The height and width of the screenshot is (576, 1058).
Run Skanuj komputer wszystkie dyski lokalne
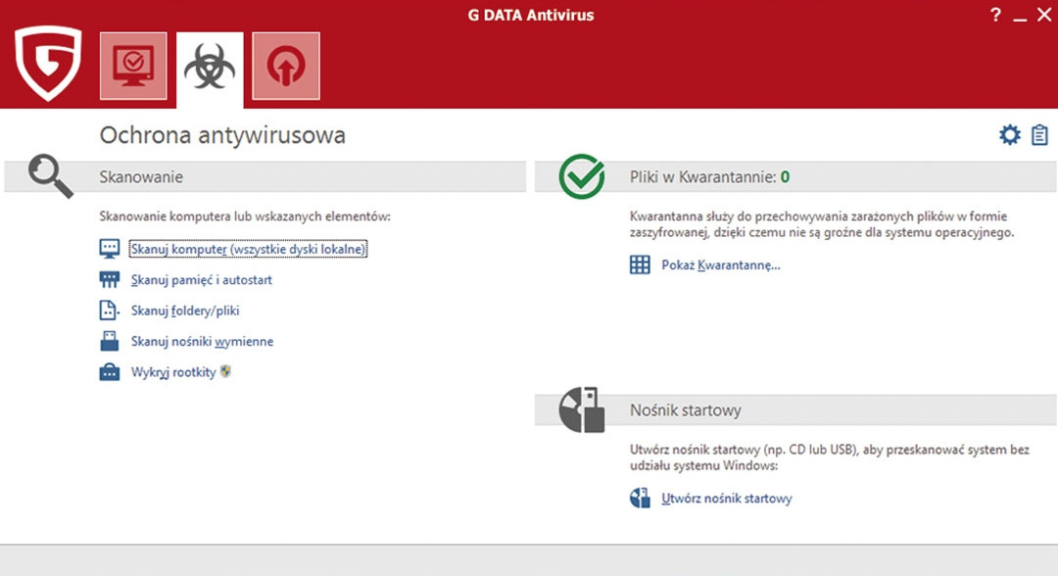pos(248,248)
